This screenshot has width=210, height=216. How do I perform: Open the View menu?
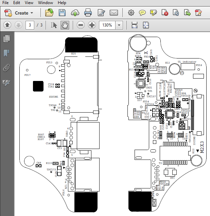tap(29, 3)
